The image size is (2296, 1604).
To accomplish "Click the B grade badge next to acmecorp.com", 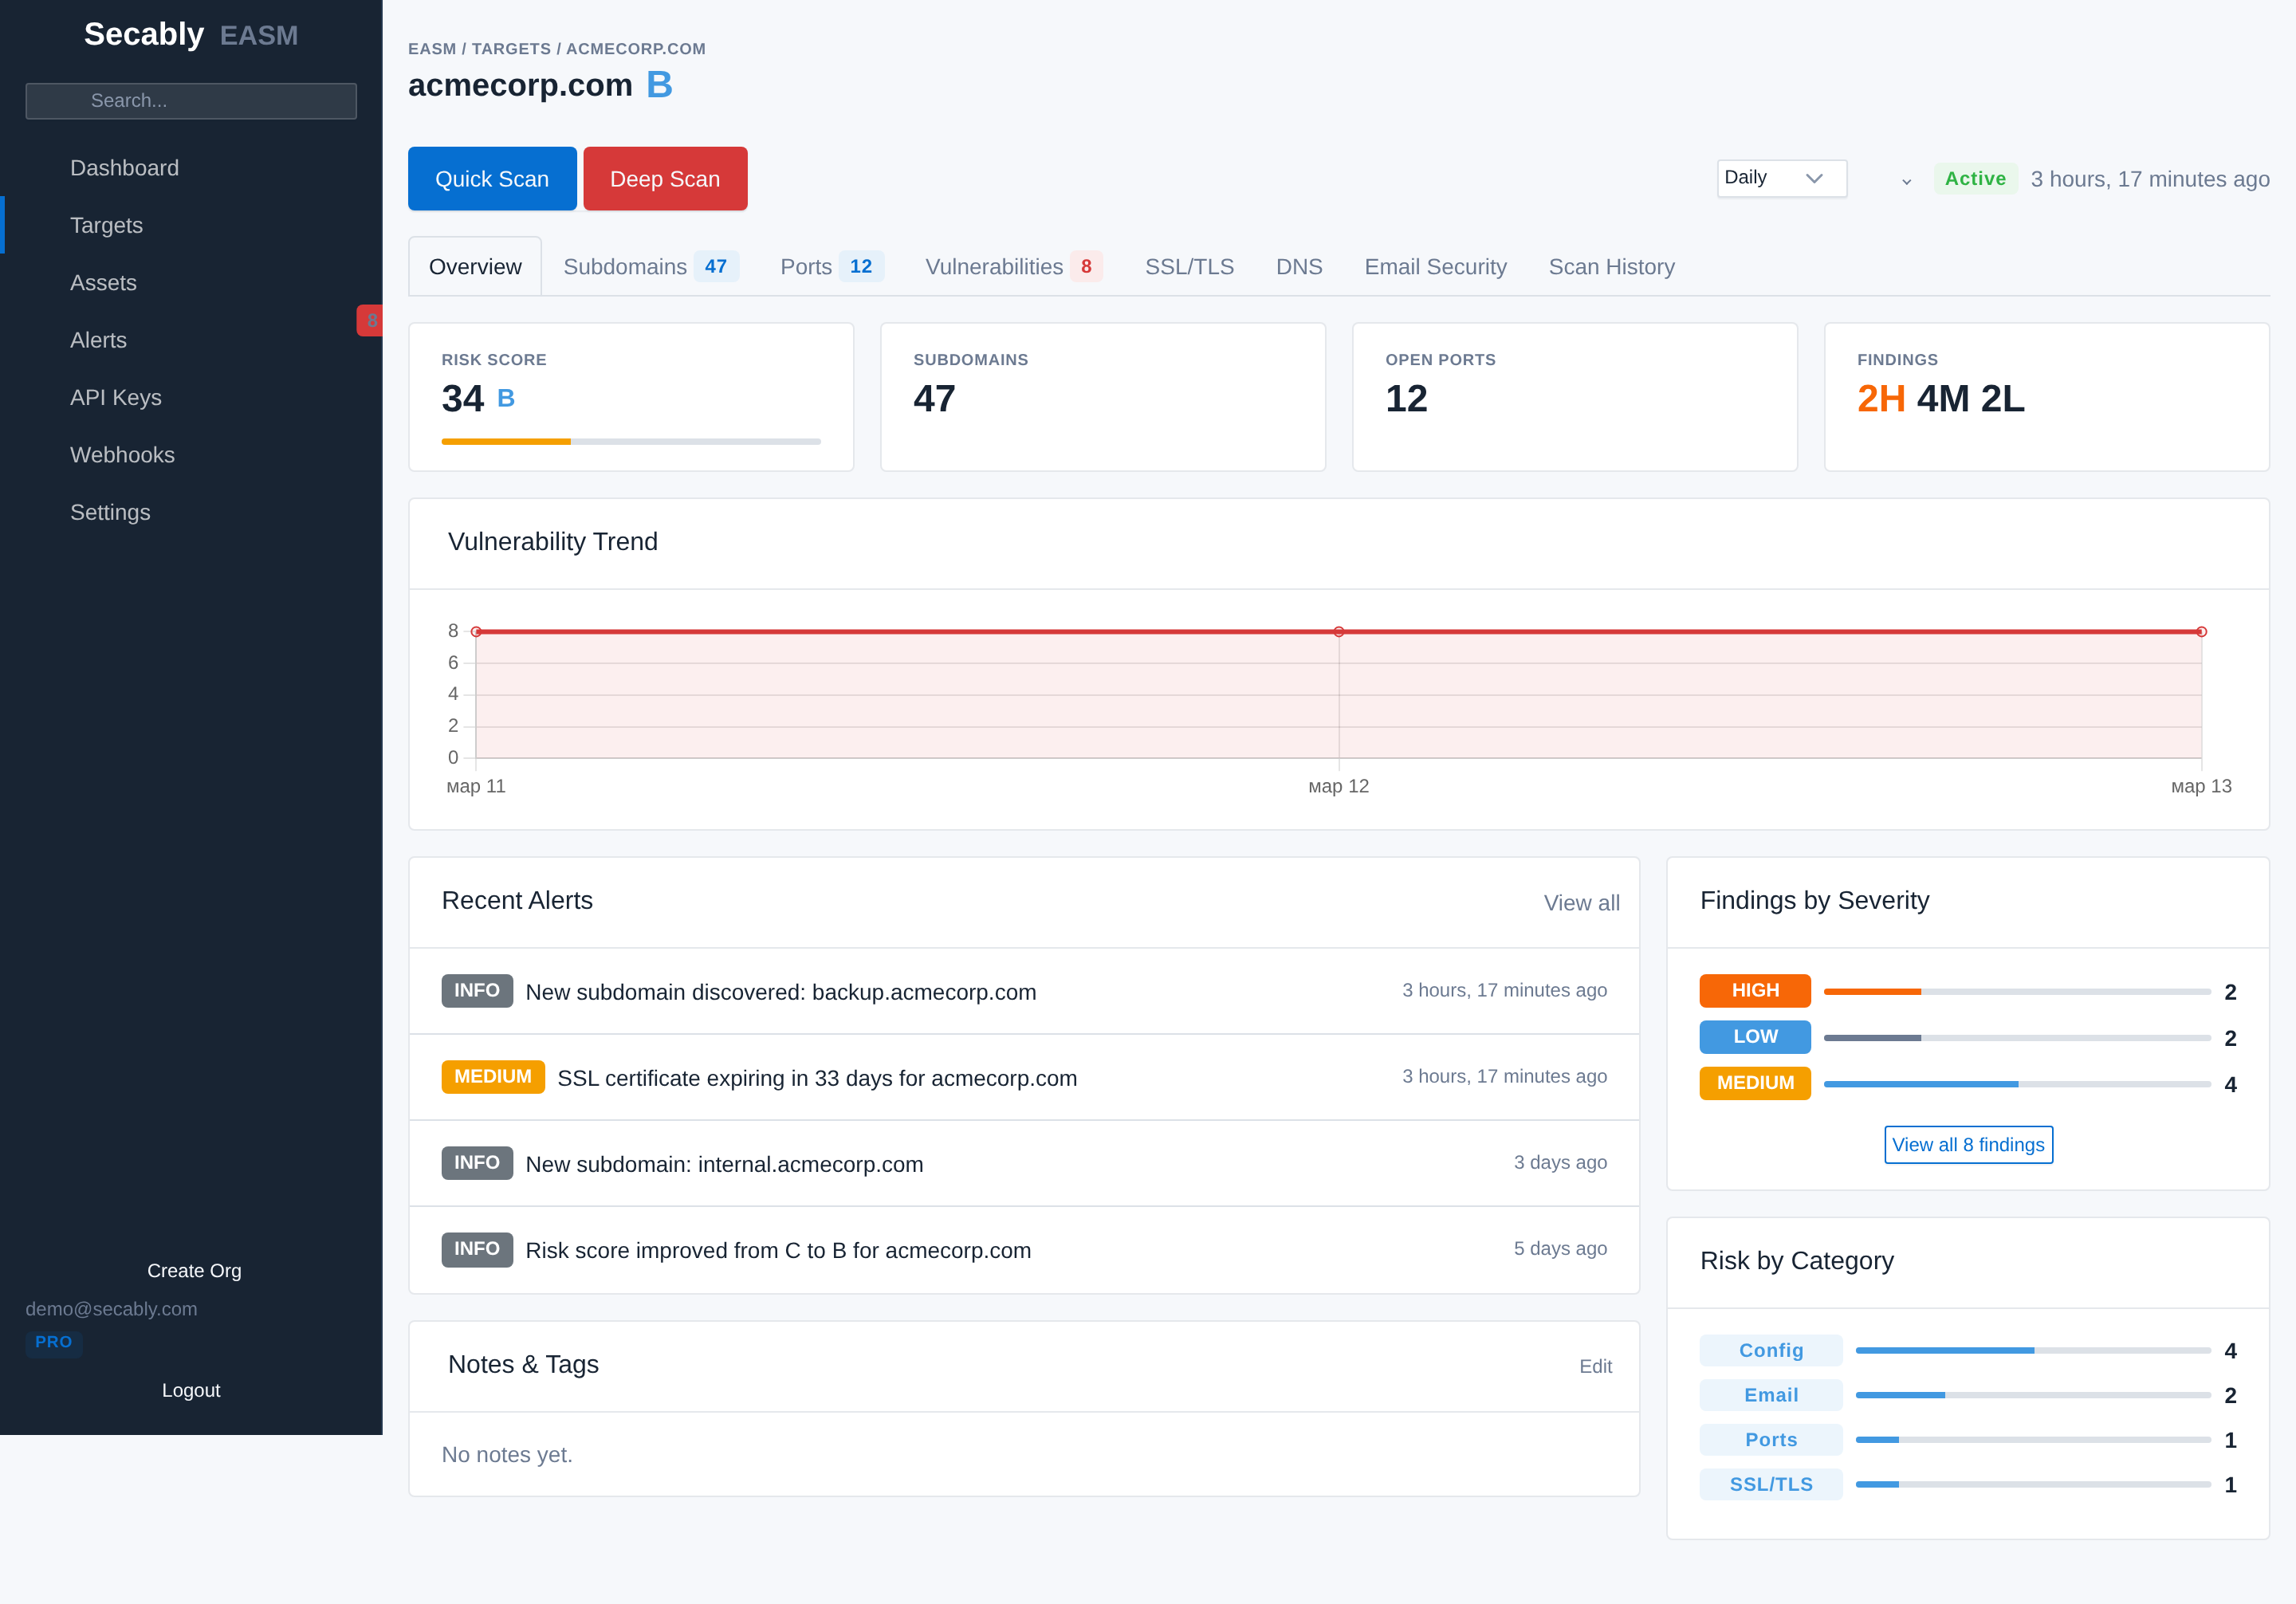I will [x=659, y=85].
